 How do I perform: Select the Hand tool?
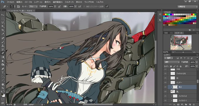pos(3,84)
